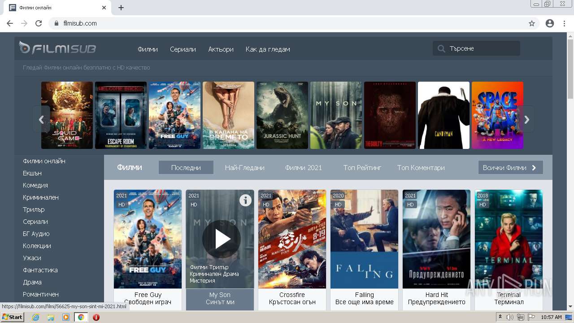Open Free Guy movie card
574x323 pixels.
pos(148,249)
